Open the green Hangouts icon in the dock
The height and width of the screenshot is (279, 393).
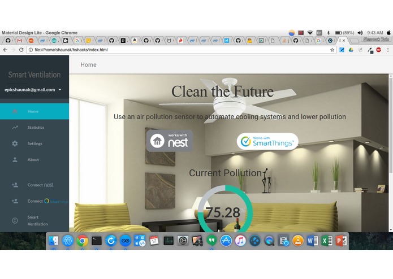tap(211, 241)
